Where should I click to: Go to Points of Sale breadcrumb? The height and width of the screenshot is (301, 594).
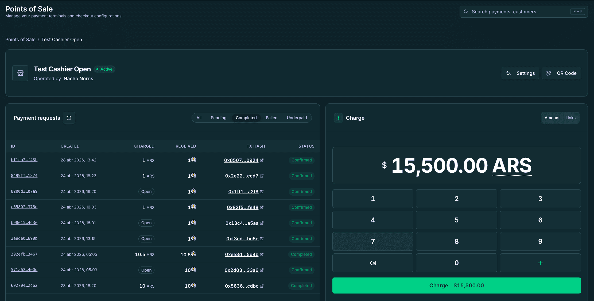coord(20,40)
